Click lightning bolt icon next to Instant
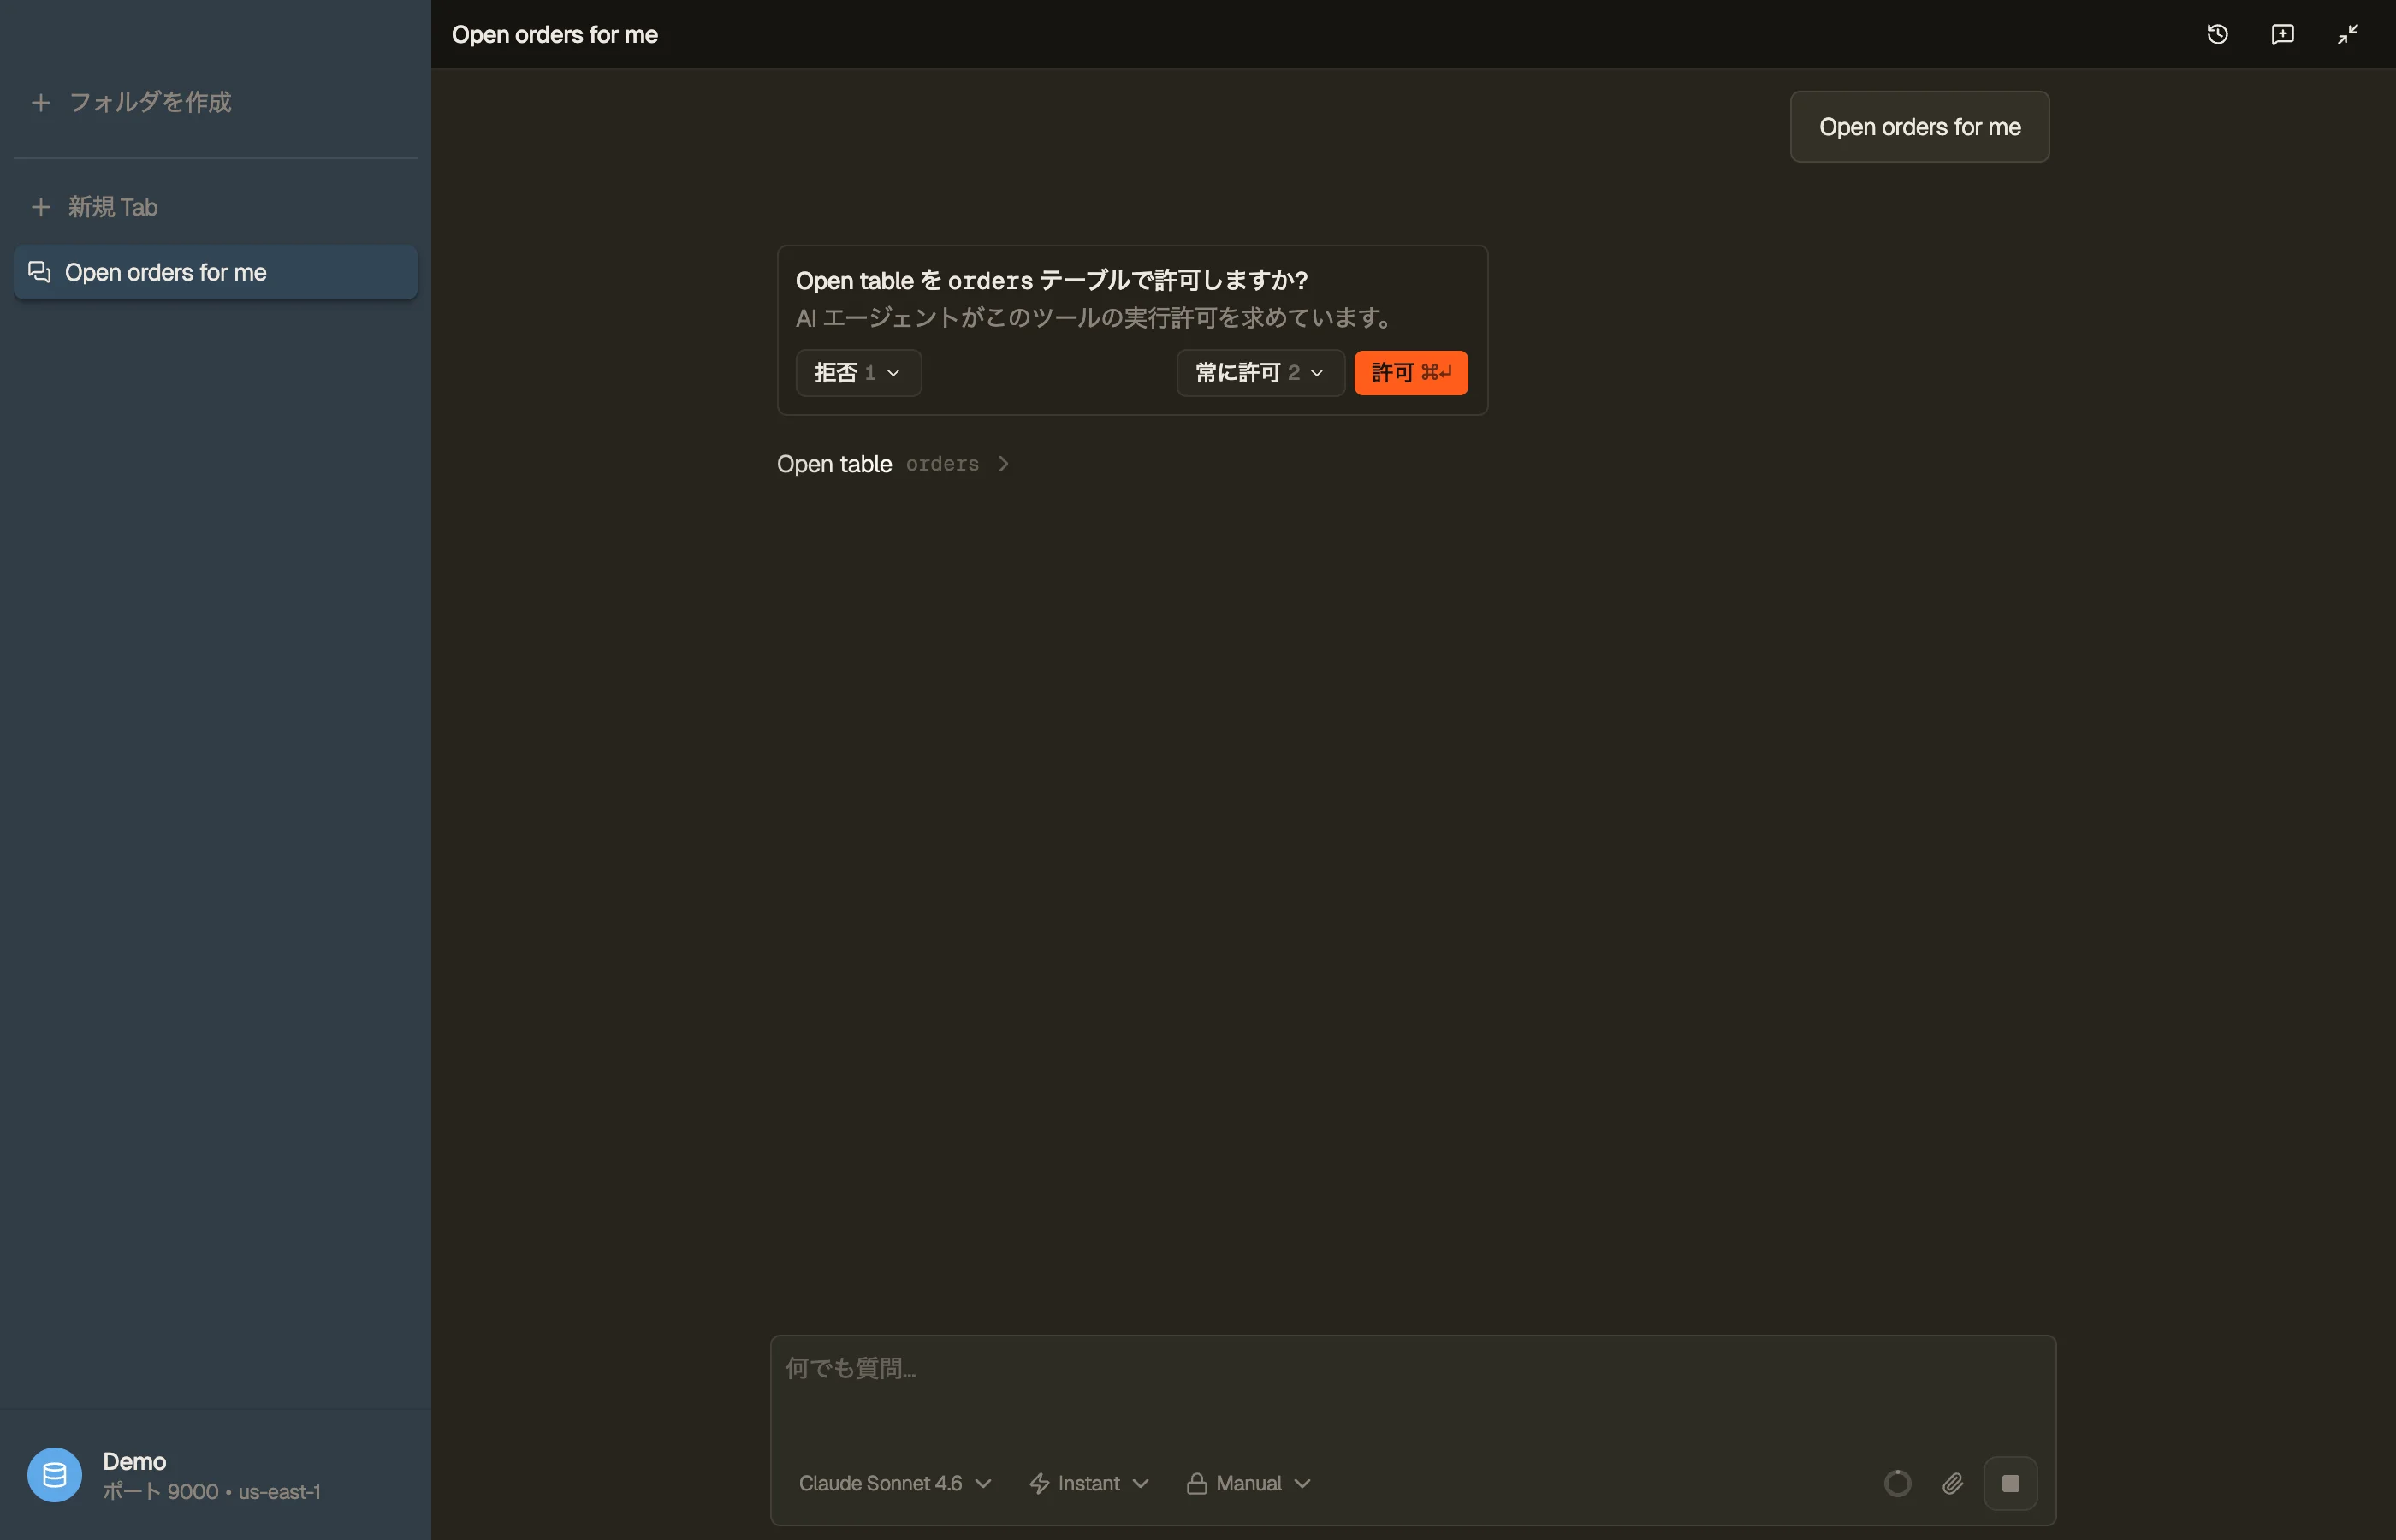This screenshot has height=1540, width=2396. 1040,1483
